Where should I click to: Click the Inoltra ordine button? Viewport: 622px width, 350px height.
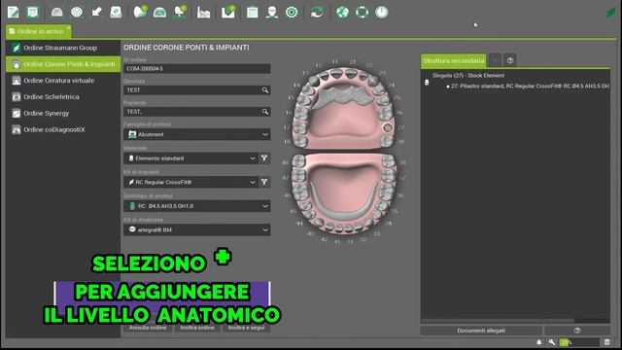197,328
